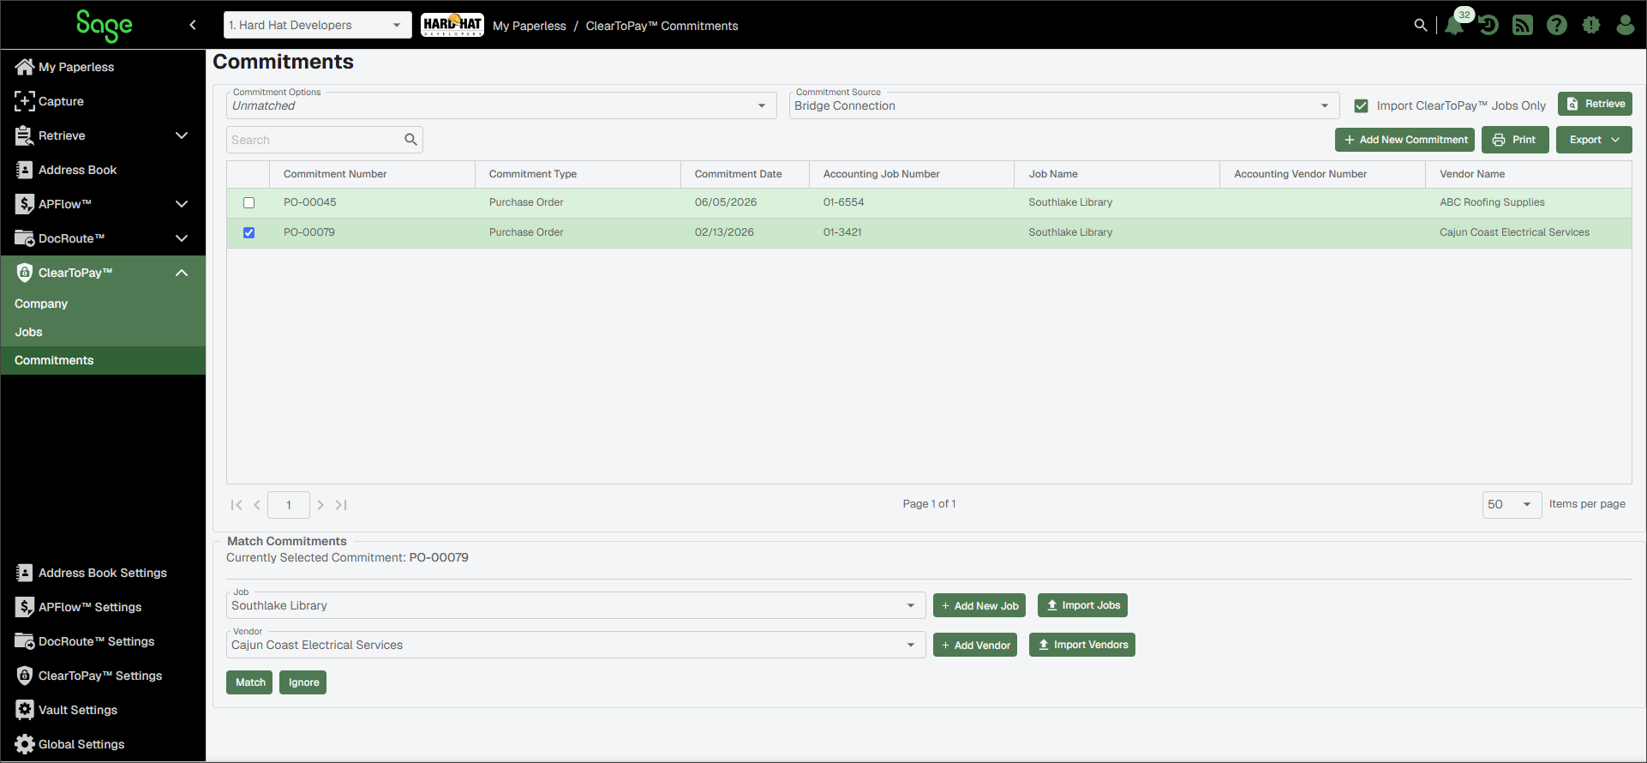
Task: Click Add New Commitment button
Action: (x=1404, y=140)
